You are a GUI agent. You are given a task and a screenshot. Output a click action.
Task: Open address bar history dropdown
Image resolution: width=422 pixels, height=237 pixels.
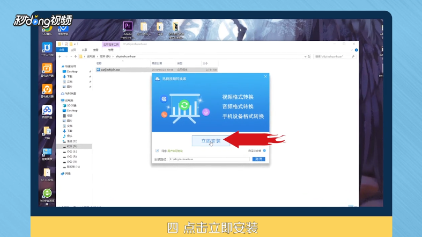coord(305,56)
